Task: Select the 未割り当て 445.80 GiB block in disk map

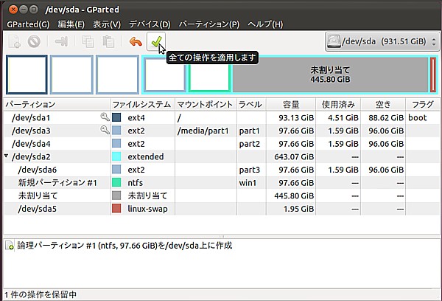Action: (x=330, y=75)
